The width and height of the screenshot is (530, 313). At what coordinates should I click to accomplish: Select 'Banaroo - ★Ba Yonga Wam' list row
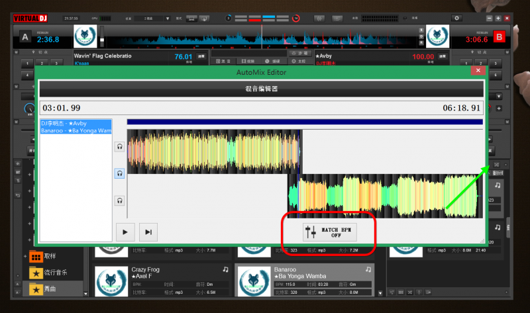click(x=76, y=130)
